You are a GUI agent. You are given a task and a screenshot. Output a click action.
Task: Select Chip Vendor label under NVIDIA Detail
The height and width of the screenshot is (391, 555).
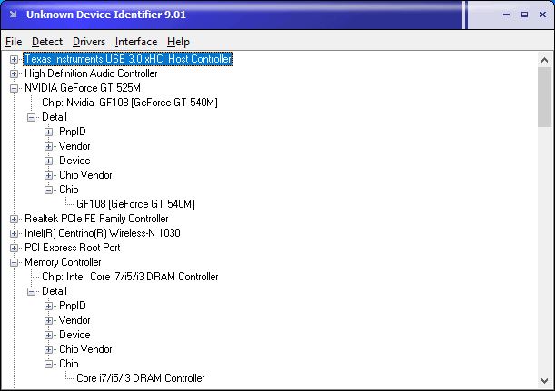85,175
